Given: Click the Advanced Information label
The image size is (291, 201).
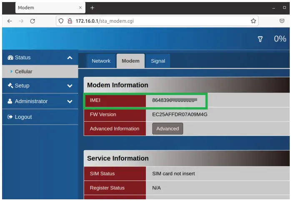Looking at the screenshot, I should (x=115, y=129).
